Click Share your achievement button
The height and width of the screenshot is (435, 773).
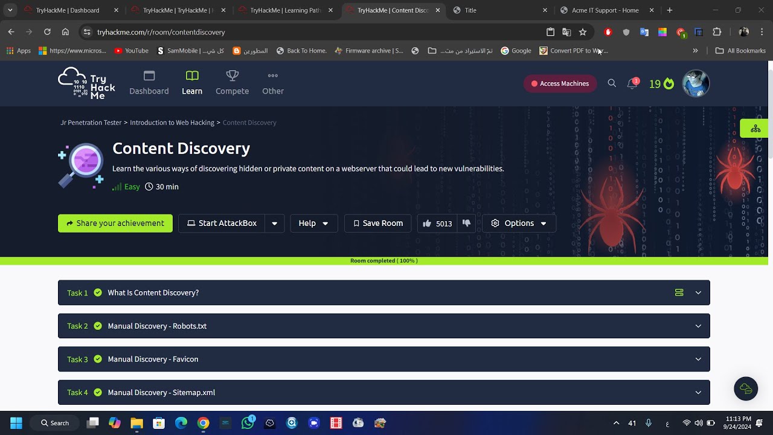115,223
